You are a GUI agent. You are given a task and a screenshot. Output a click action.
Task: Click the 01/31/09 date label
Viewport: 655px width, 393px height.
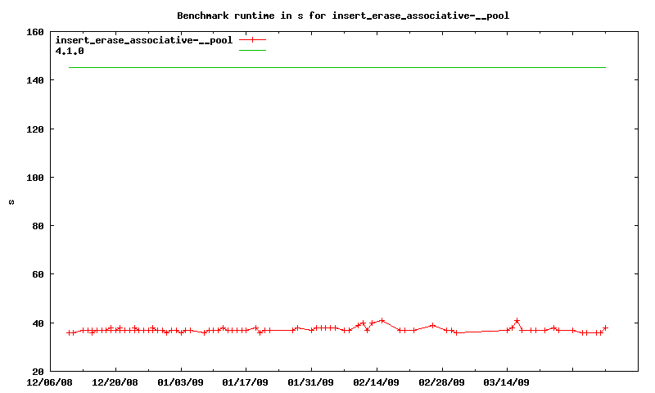pyautogui.click(x=311, y=382)
